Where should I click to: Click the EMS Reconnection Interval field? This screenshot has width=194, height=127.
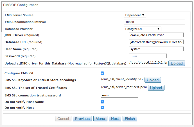[154, 22]
